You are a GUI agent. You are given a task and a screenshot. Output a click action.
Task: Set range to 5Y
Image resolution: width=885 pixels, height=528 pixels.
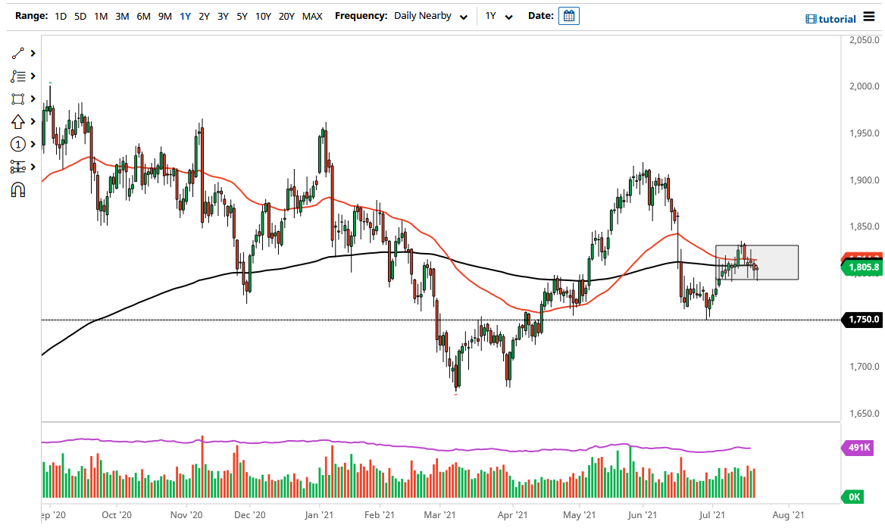(242, 17)
